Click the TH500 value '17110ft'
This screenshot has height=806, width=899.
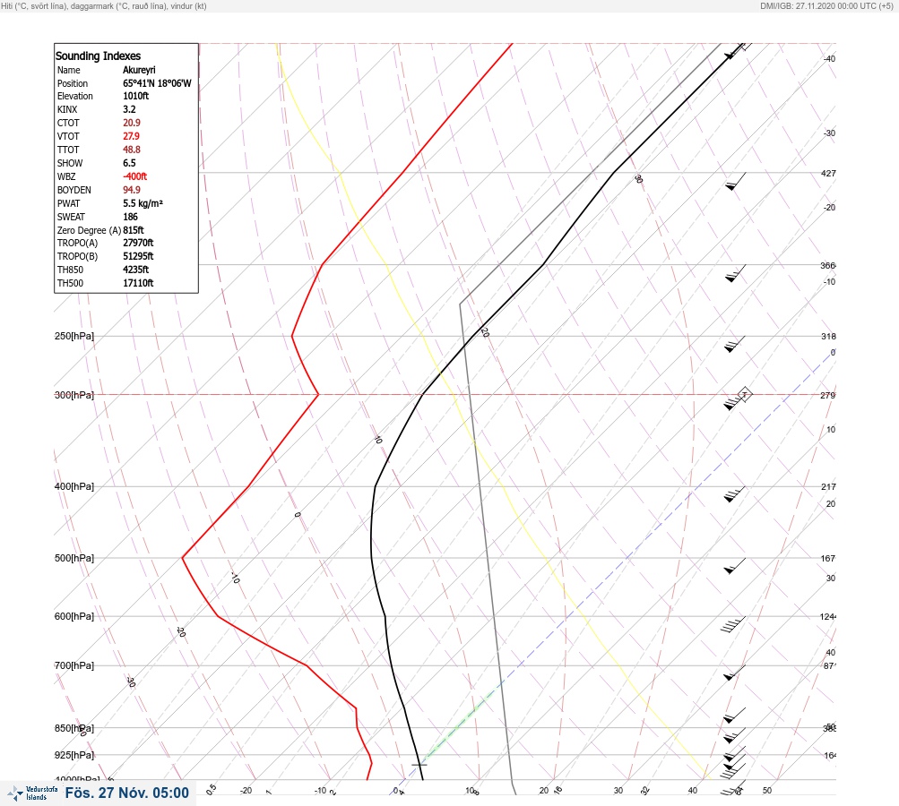[x=138, y=283]
